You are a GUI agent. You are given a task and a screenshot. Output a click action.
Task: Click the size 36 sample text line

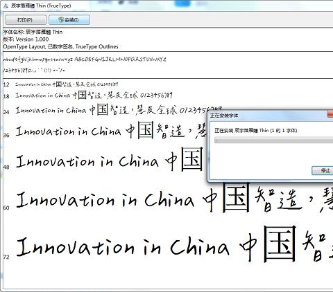[111, 130]
